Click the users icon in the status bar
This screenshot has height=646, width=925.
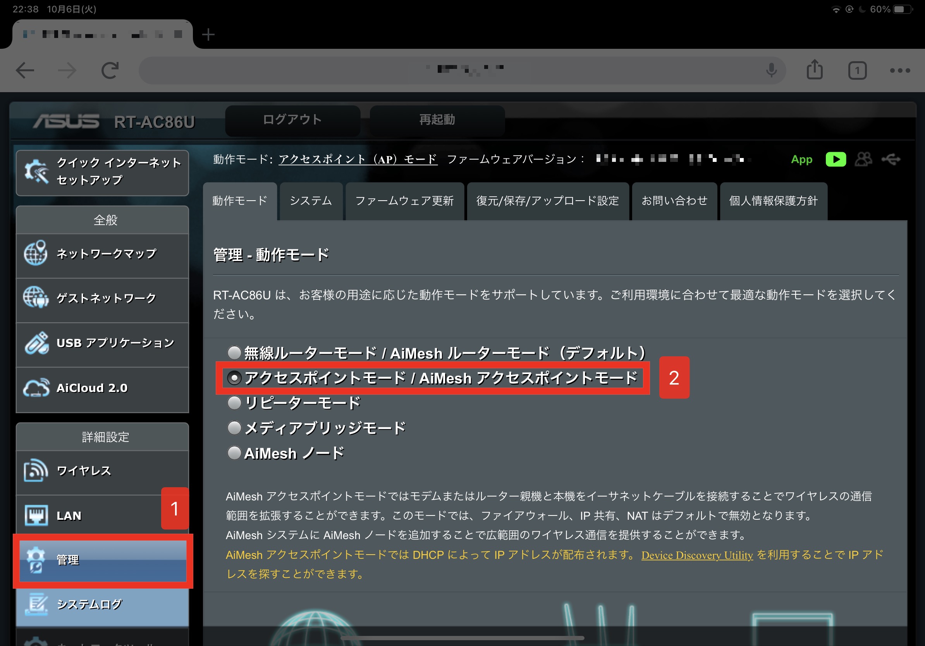pos(863,160)
